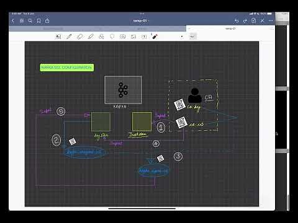Viewport: 298px width, 223px height.
Task: Redo the last undone action
Action: point(245,20)
